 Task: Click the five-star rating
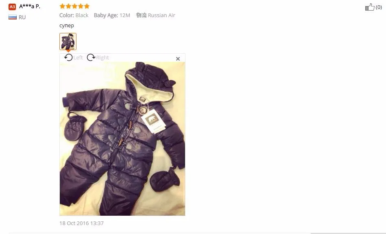tap(74, 6)
